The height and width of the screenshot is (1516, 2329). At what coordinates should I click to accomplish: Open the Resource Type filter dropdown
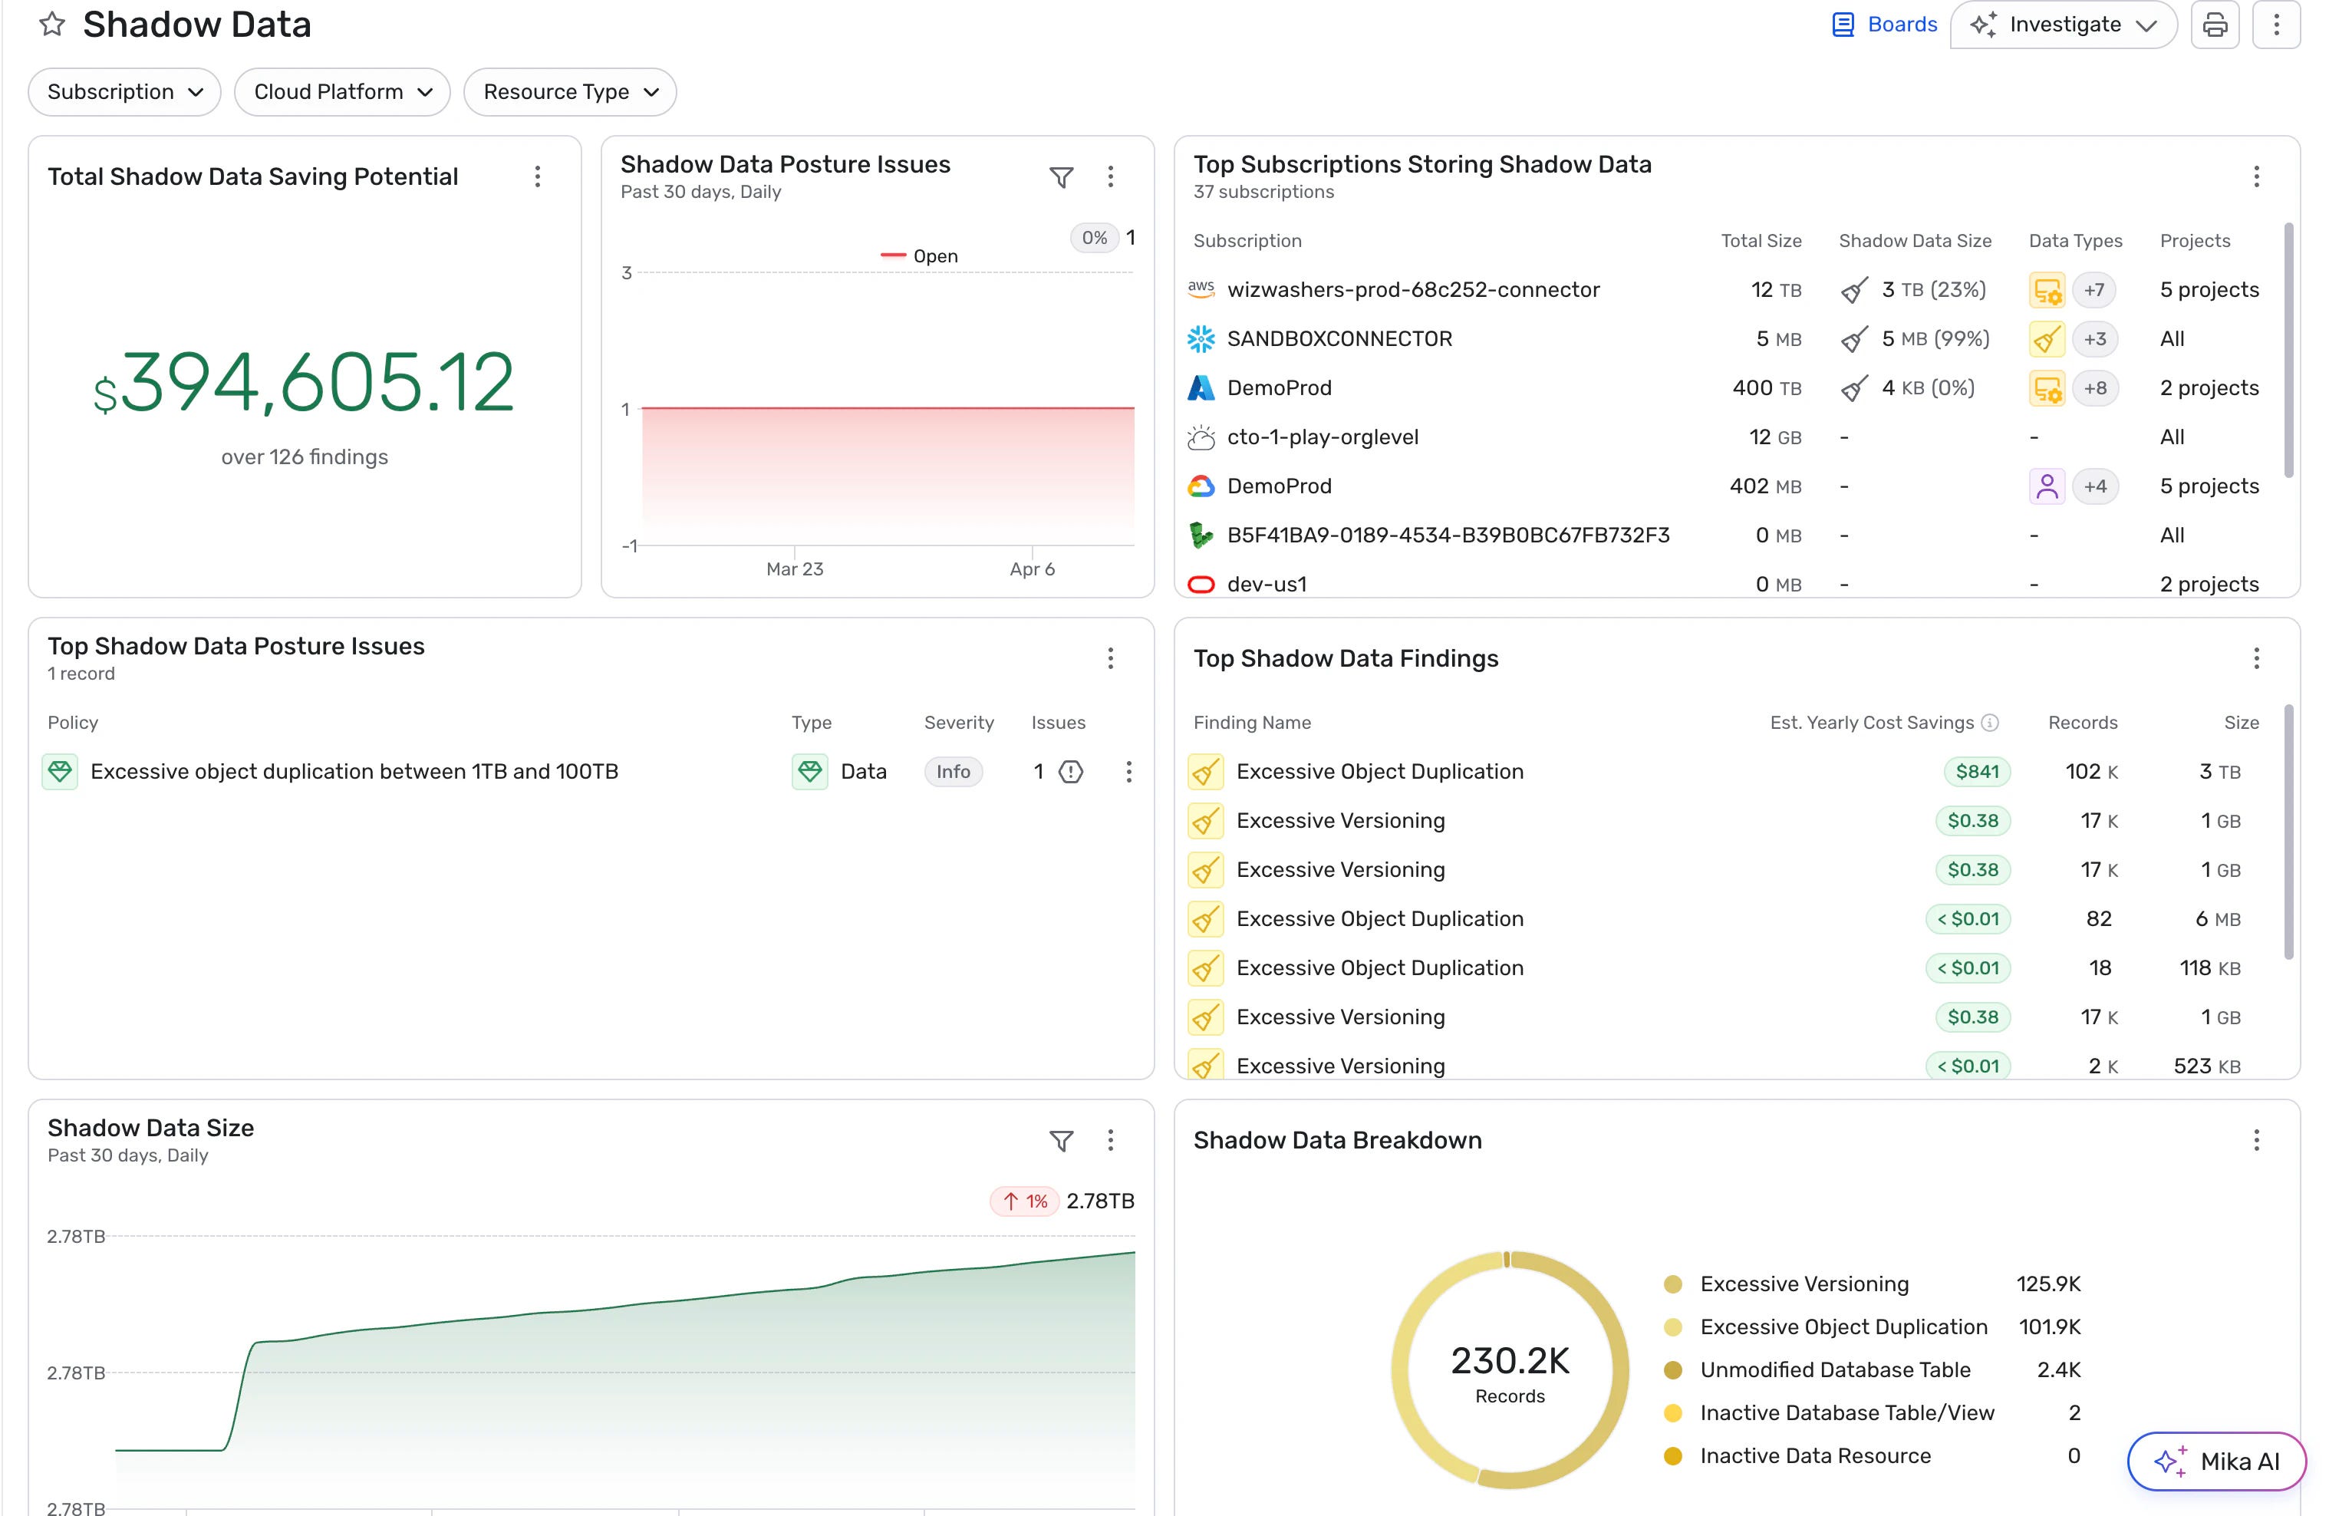pyautogui.click(x=569, y=92)
